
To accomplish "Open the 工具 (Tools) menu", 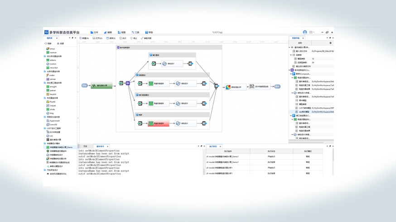I will (135, 33).
